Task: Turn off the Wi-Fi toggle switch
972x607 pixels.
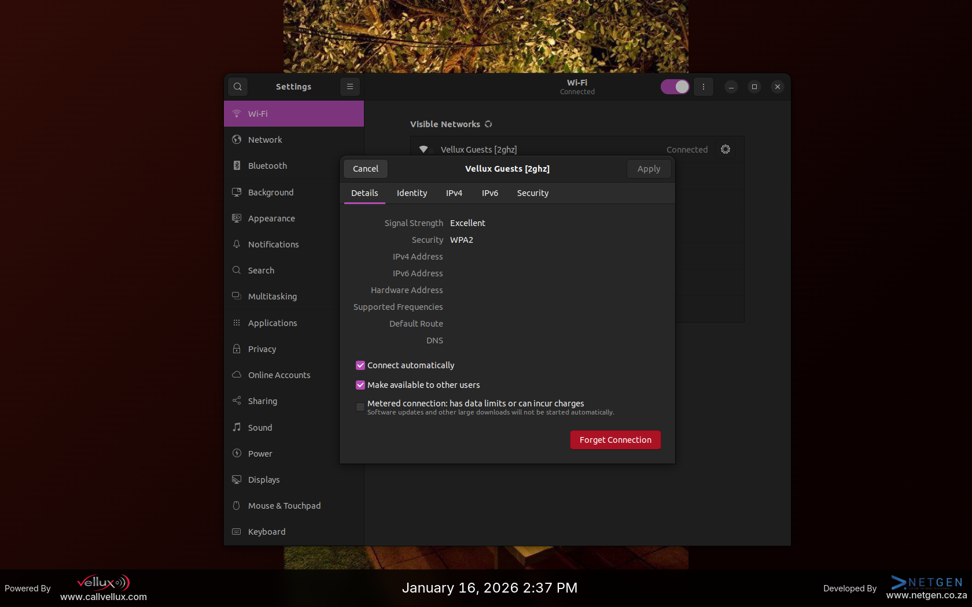Action: tap(675, 87)
